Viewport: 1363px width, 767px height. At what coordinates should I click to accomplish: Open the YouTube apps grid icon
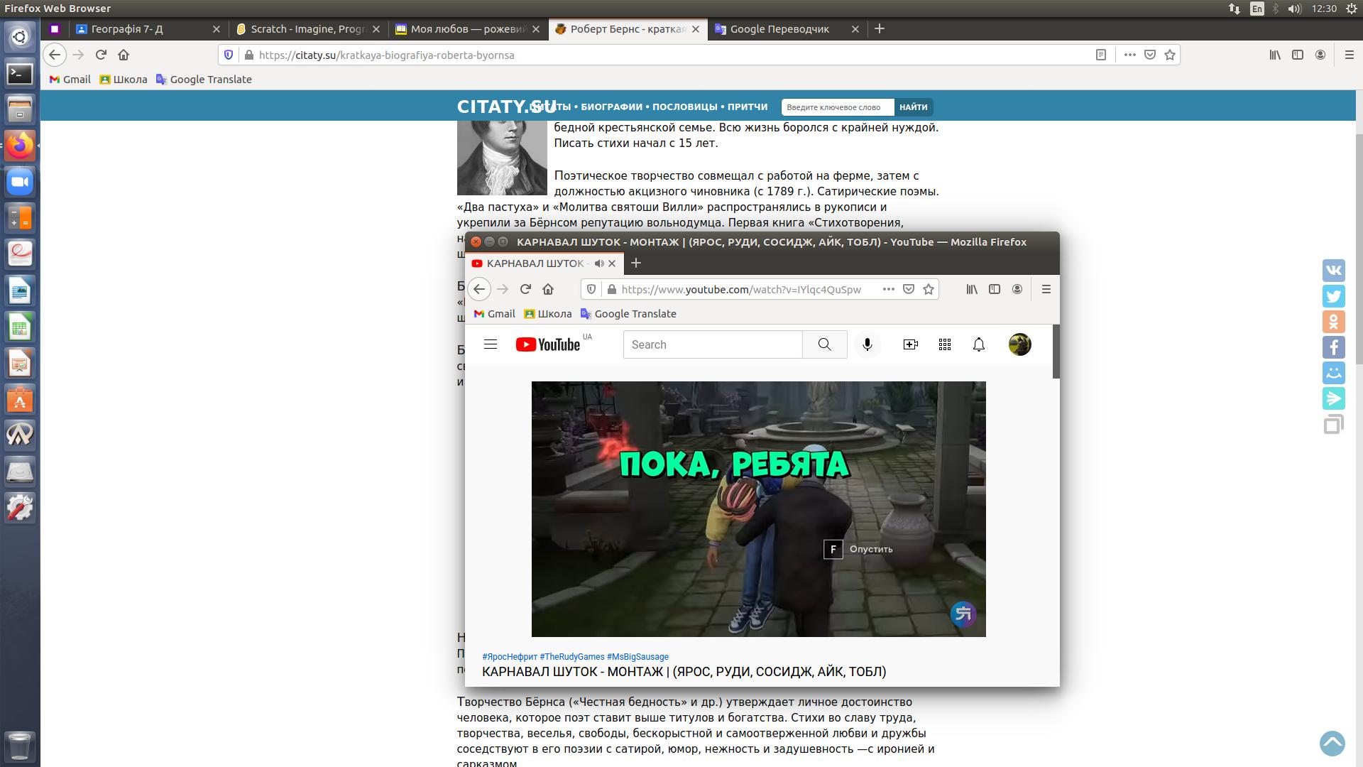pyautogui.click(x=944, y=344)
